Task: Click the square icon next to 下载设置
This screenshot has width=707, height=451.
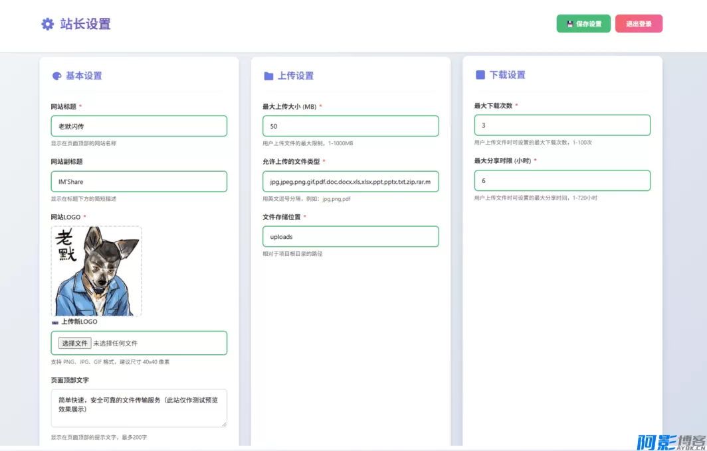Action: (479, 74)
